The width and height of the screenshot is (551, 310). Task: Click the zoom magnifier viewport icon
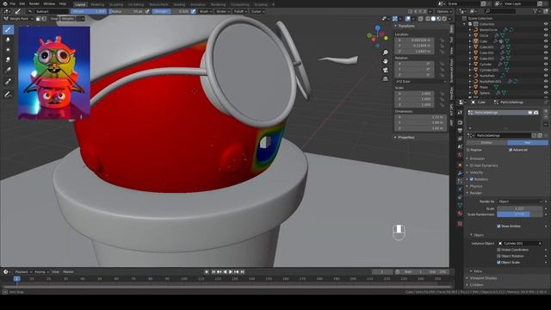click(x=386, y=53)
